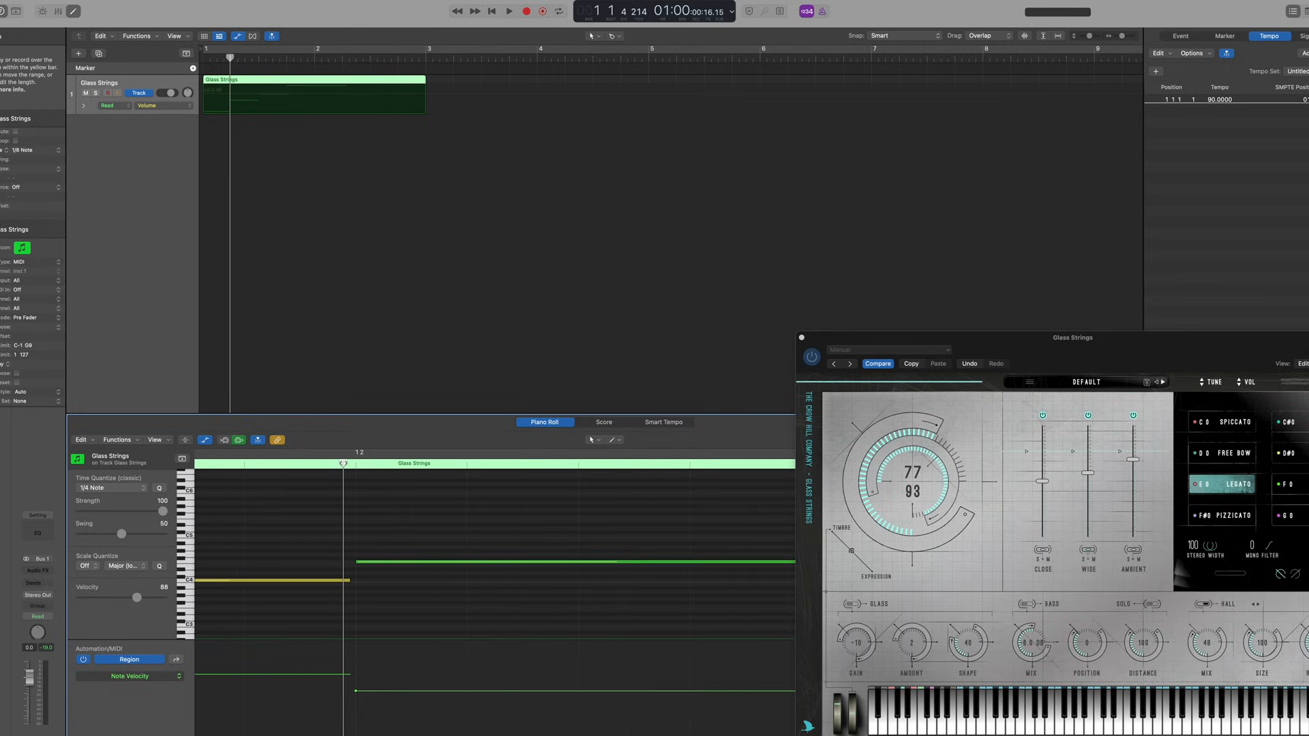Click the cycle loop icon in the transport

(559, 11)
